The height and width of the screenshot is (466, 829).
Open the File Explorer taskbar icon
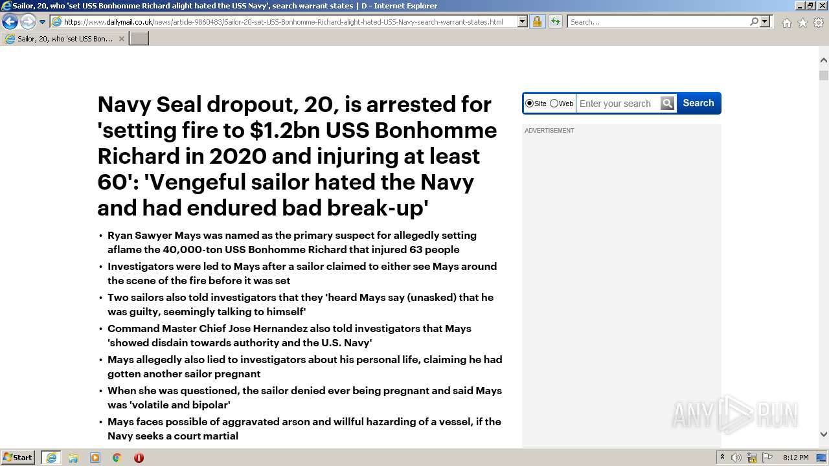coord(73,458)
